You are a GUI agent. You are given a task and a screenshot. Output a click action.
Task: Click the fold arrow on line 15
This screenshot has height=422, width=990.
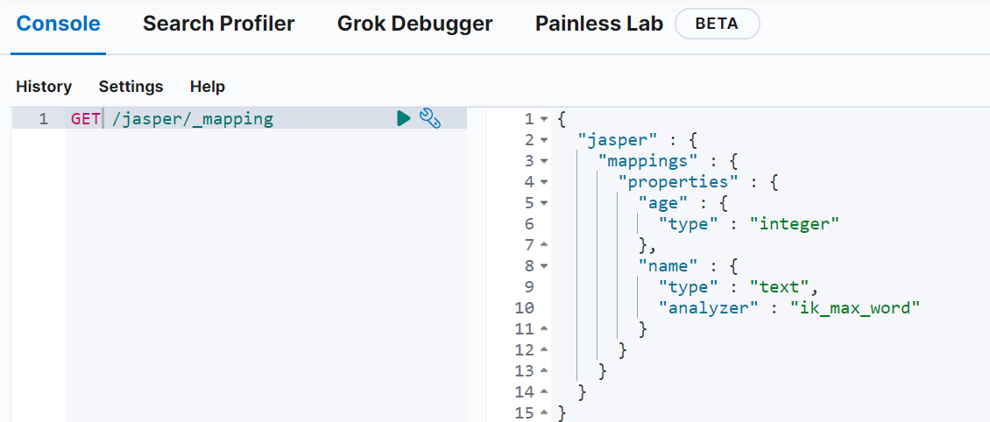[544, 412]
